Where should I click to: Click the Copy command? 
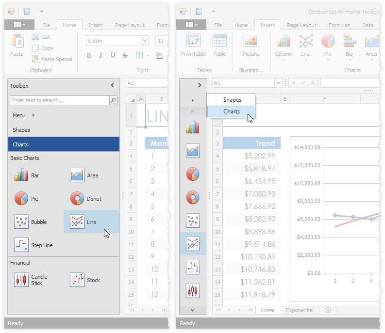(43, 48)
